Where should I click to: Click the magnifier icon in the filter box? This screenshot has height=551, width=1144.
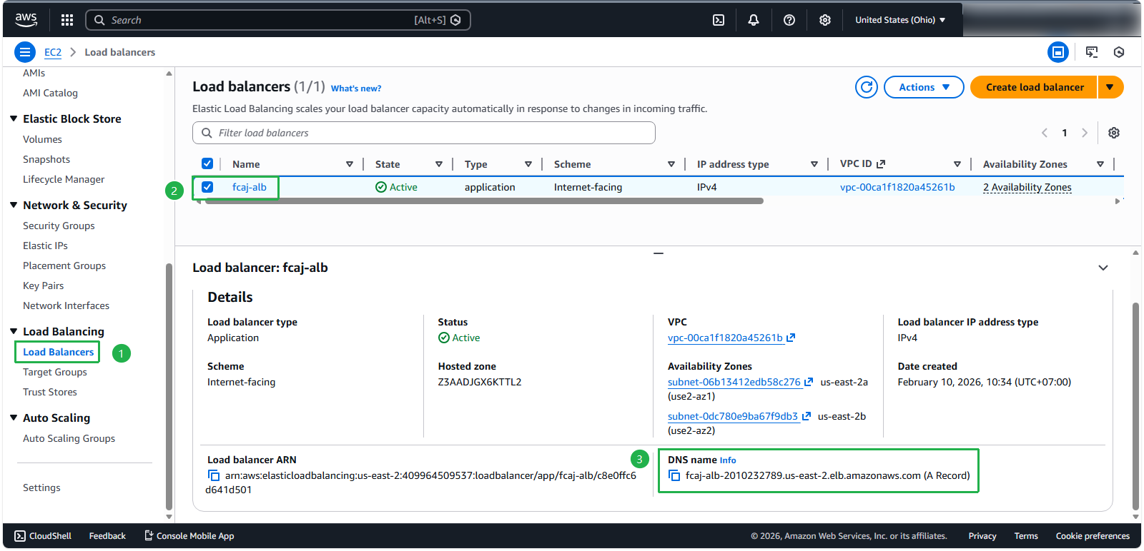click(207, 133)
